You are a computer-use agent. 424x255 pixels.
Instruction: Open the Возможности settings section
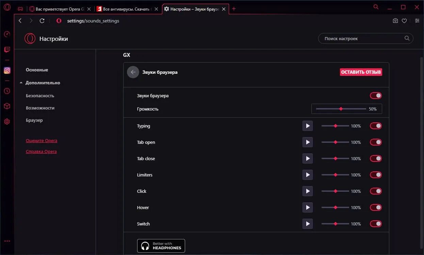[x=40, y=108]
